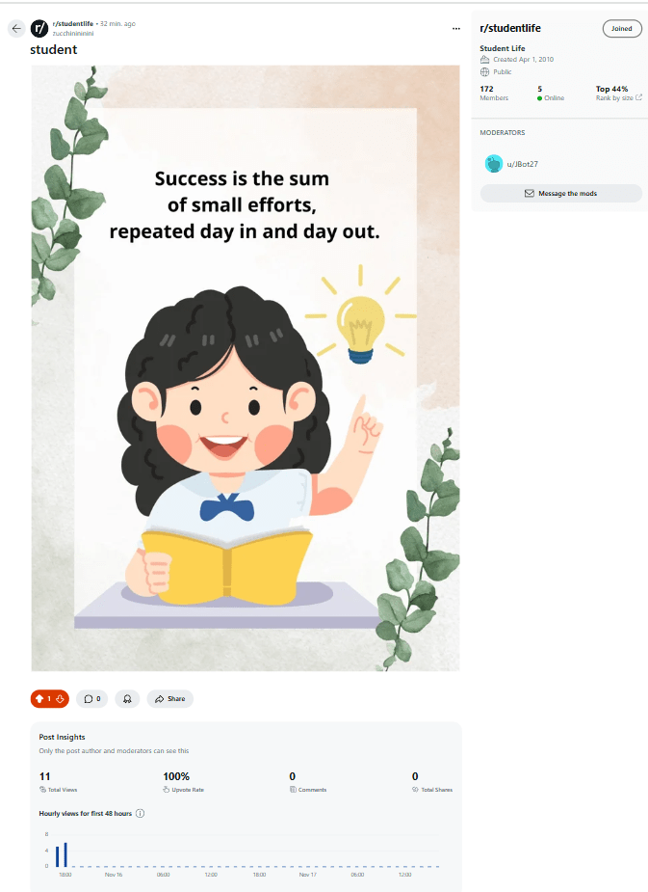Image resolution: width=648 pixels, height=892 pixels.
Task: Share the post using Share button
Action: click(170, 698)
